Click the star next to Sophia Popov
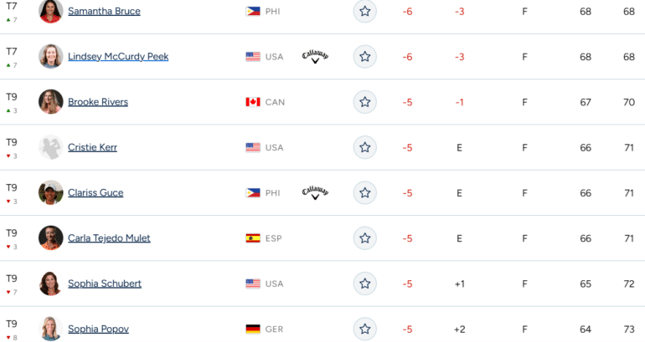Screen dimensions: 645x342 (365, 329)
